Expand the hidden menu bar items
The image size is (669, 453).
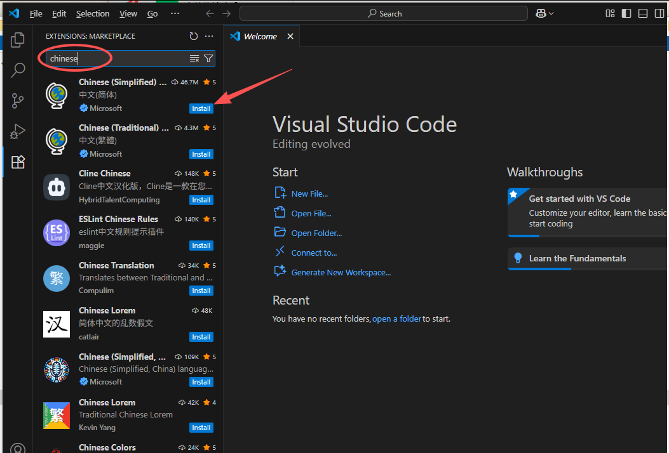click(175, 13)
